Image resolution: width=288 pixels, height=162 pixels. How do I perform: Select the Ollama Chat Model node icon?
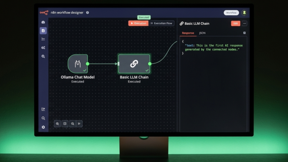pos(78,64)
